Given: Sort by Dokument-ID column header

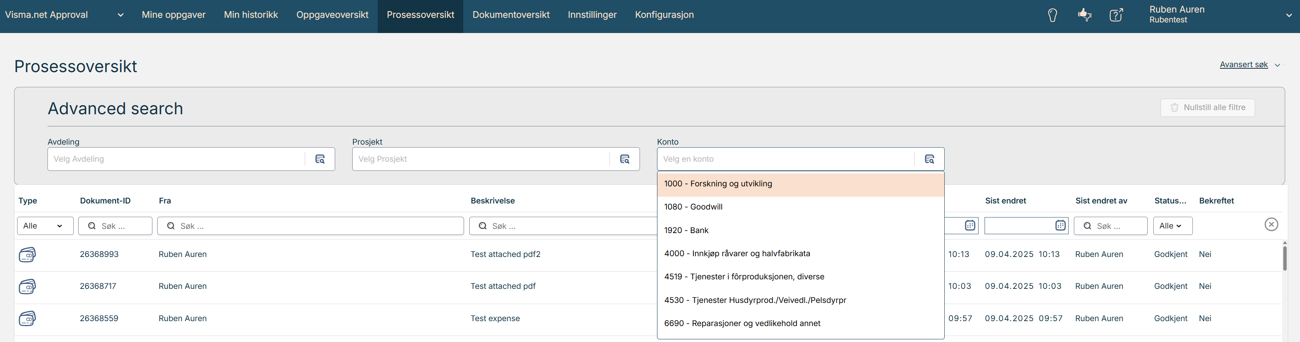Looking at the screenshot, I should (x=105, y=201).
